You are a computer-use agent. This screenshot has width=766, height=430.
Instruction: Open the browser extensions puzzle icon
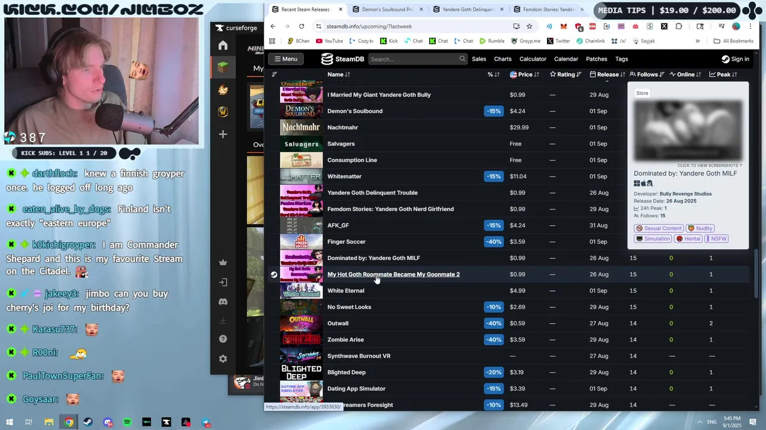click(679, 26)
